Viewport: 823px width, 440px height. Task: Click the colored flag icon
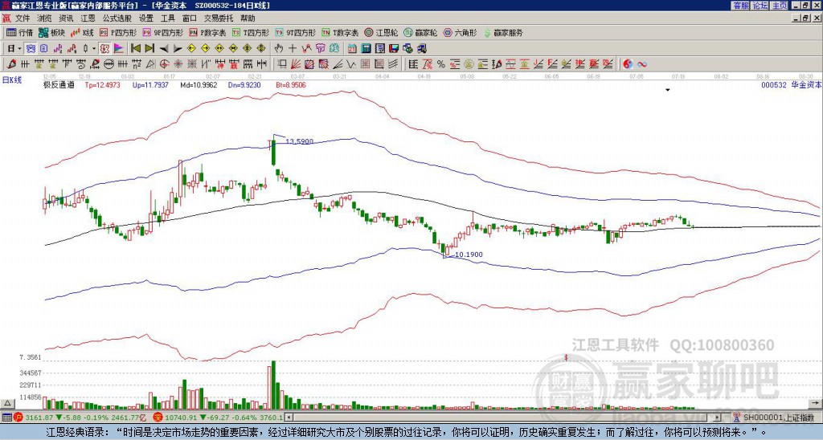click(x=119, y=49)
